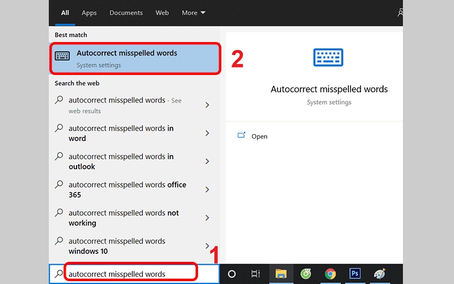Screen dimensions: 454x284
Task: Click the large keyboard icon in preview pane
Action: pyautogui.click(x=329, y=59)
